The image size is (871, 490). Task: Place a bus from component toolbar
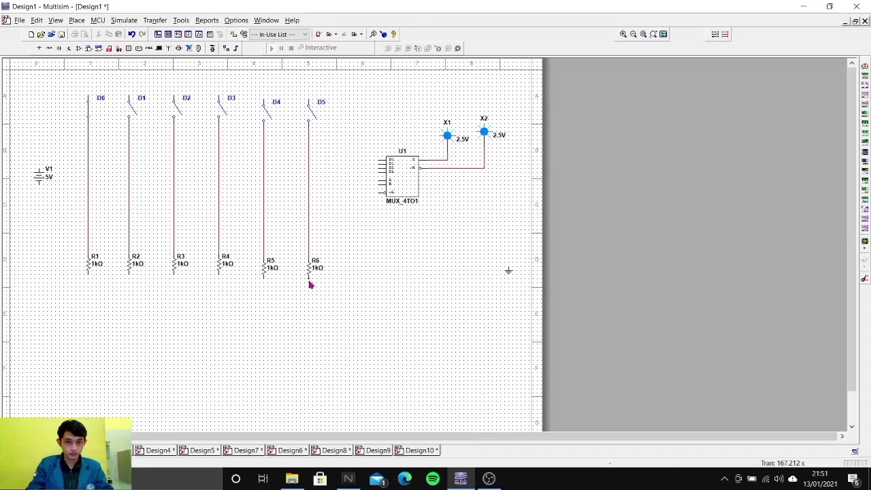tap(236, 48)
